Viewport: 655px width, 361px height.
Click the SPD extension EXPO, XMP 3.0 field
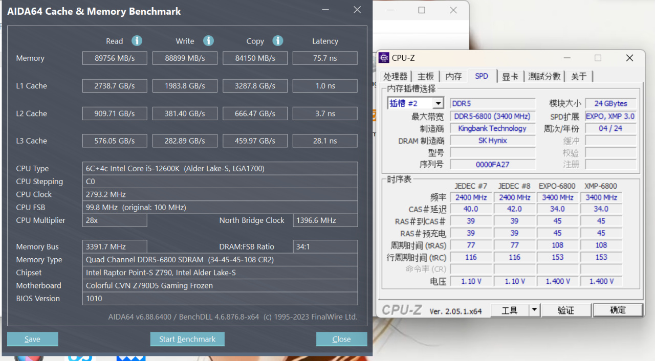coord(610,116)
